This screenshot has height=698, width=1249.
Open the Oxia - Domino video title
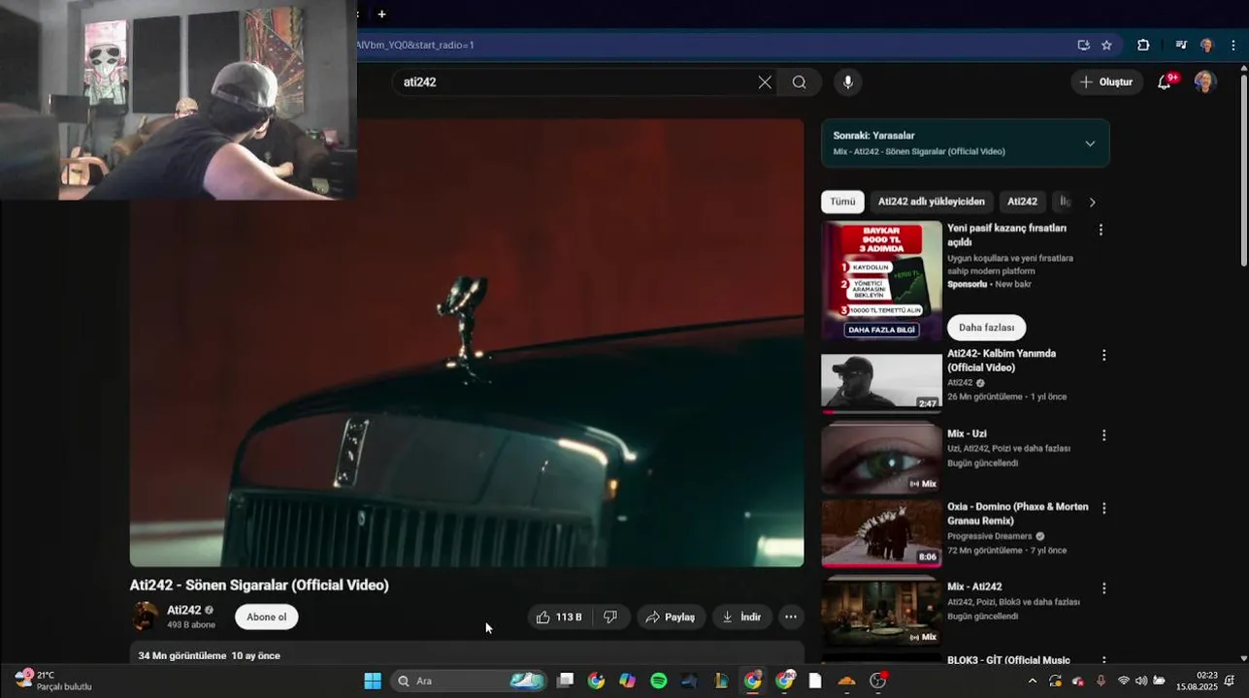pos(1018,514)
